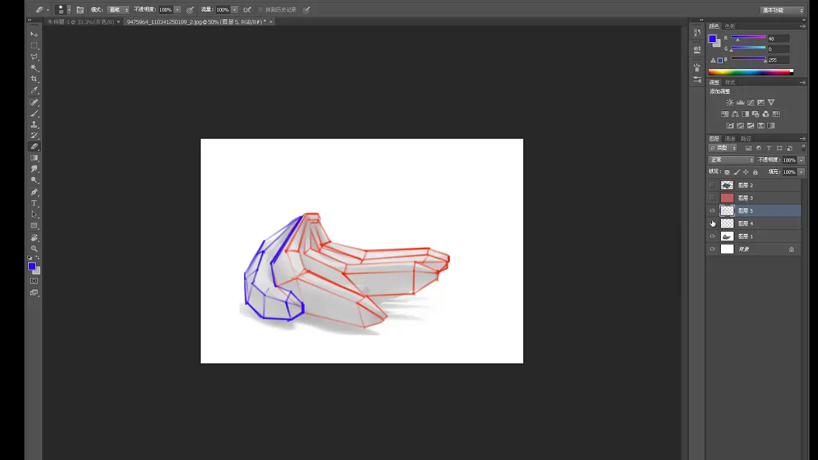Toggle airbrush mode in options bar

coord(247,10)
